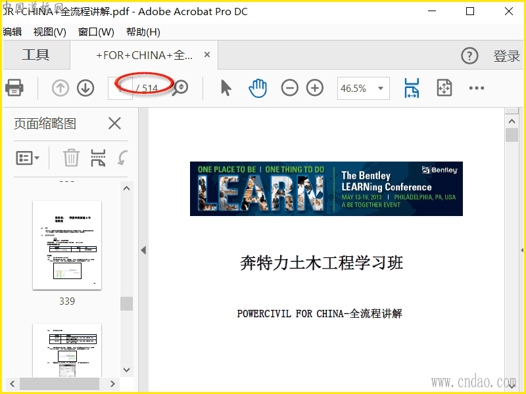Maximize the Acrobat window
Screen dimensions: 526x394
point(470,11)
